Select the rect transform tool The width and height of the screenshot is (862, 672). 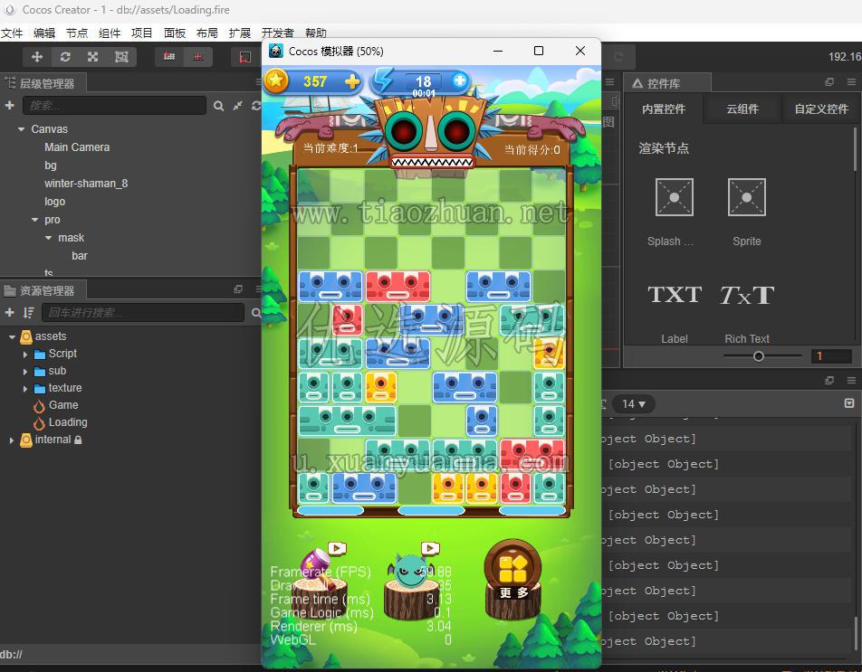[x=121, y=57]
